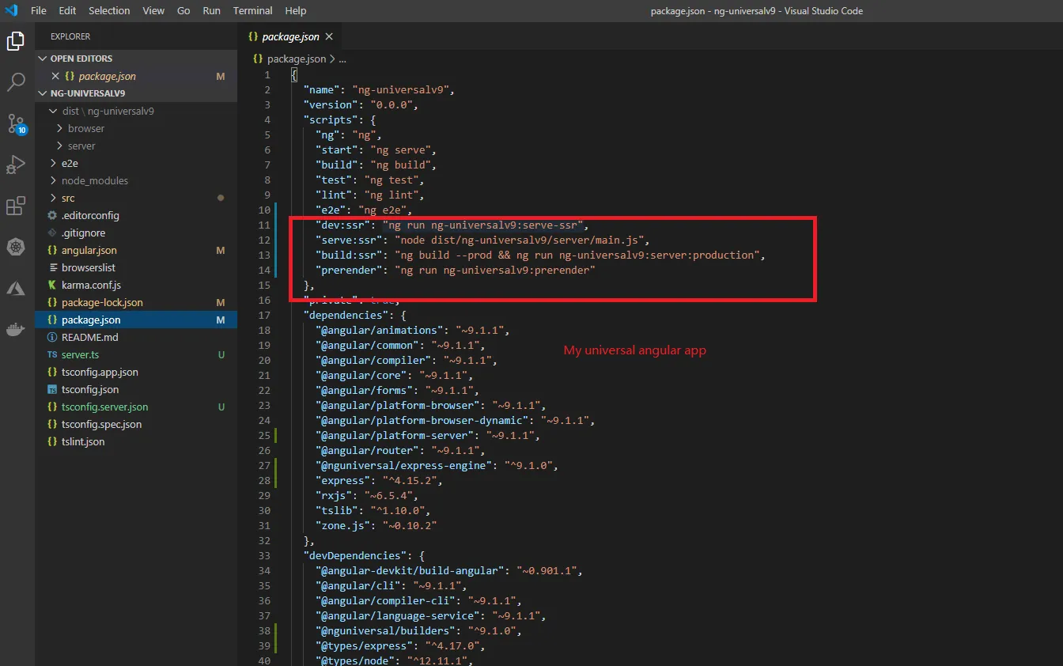Image resolution: width=1063 pixels, height=666 pixels.
Task: Click the Karma icon beside karma.conf.js
Action: click(52, 286)
